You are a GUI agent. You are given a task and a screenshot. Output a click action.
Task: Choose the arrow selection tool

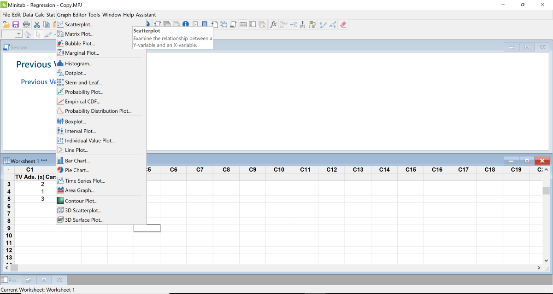coord(38,34)
